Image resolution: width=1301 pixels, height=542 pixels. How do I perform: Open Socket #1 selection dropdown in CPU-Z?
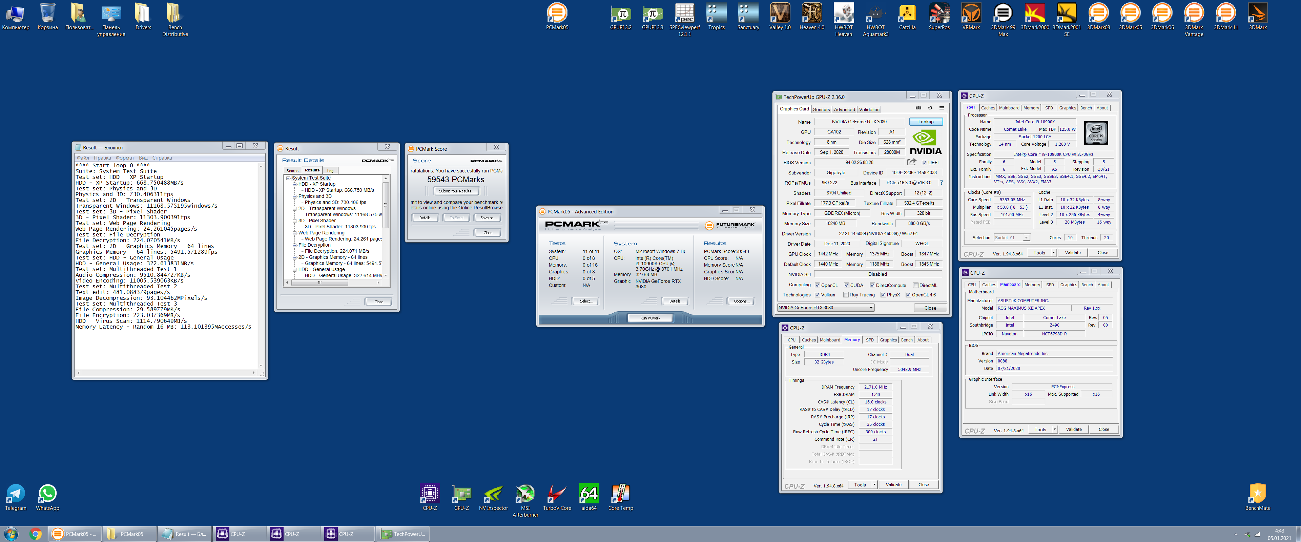1012,237
